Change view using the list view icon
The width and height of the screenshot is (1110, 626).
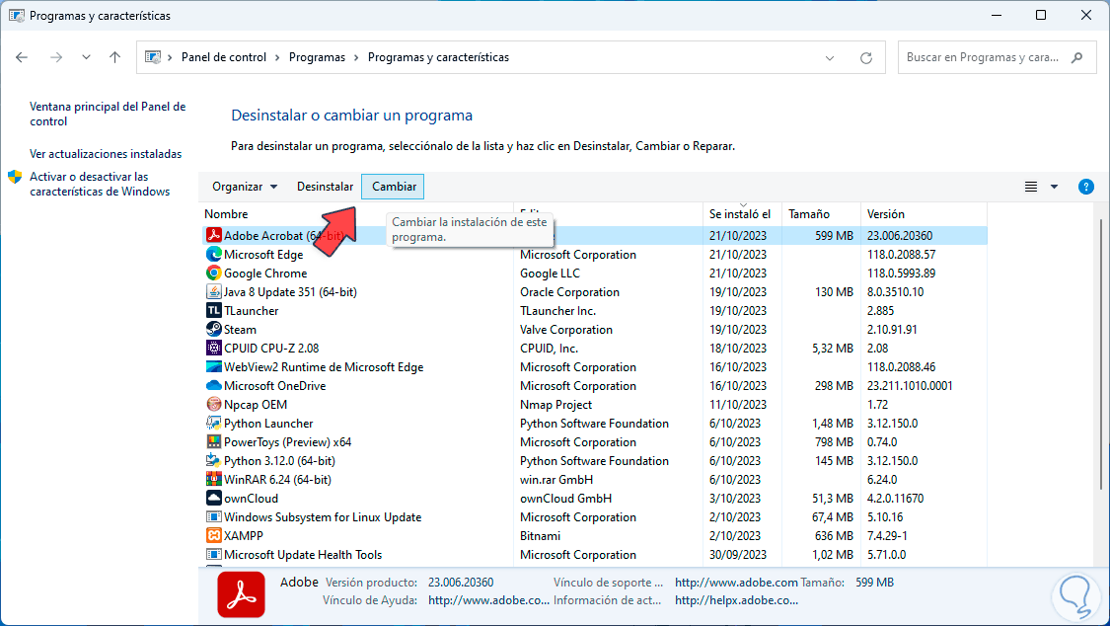(x=1031, y=187)
